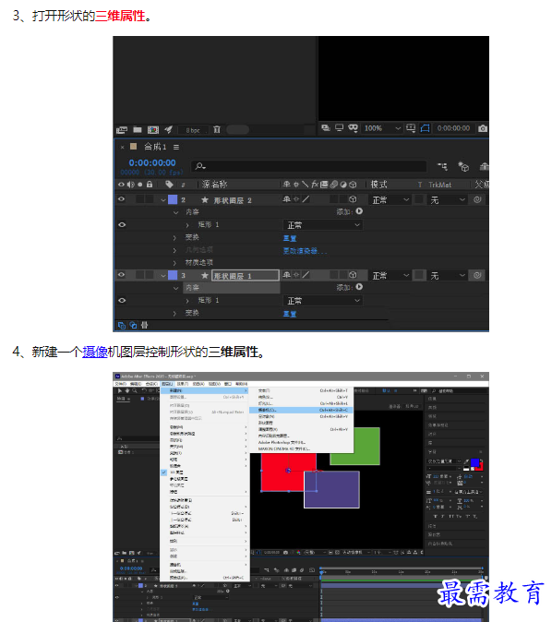Open the 文件 menu in After Effects menu bar
The width and height of the screenshot is (552, 622).
click(x=120, y=384)
